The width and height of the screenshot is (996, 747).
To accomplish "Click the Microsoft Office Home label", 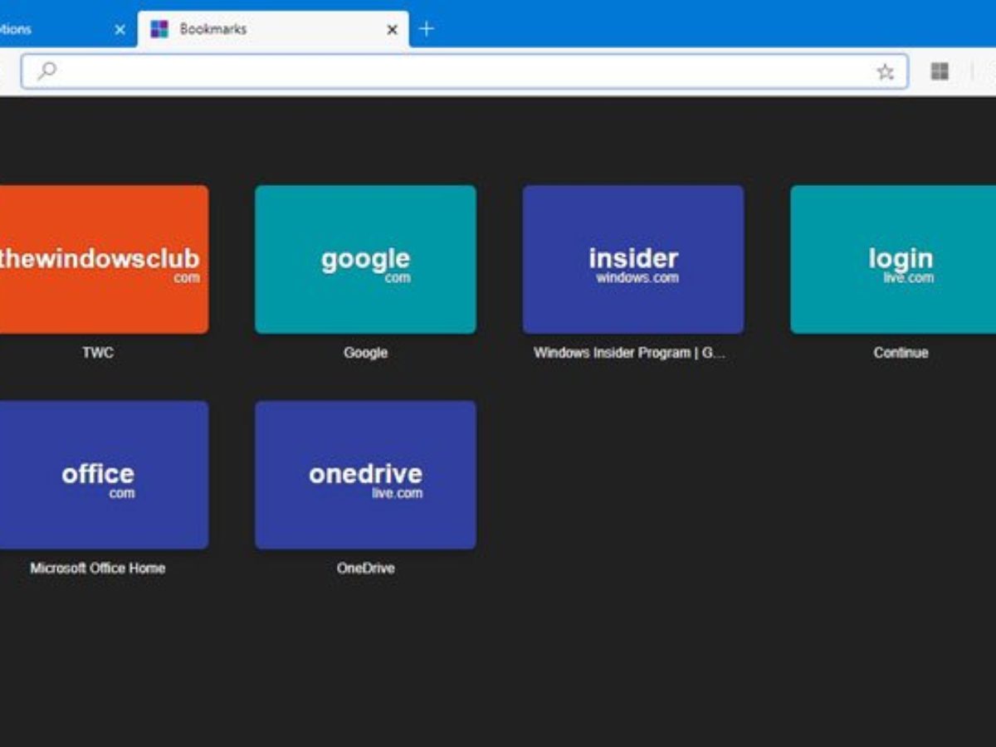I will click(x=98, y=569).
